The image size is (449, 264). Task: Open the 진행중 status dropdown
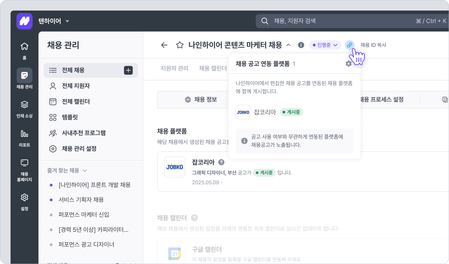coord(325,45)
